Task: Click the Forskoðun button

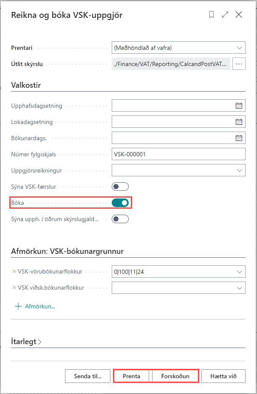Action: click(x=175, y=376)
